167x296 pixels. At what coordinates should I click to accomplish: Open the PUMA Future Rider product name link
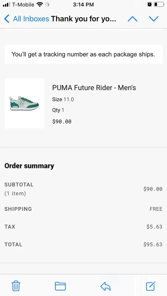pos(94,88)
